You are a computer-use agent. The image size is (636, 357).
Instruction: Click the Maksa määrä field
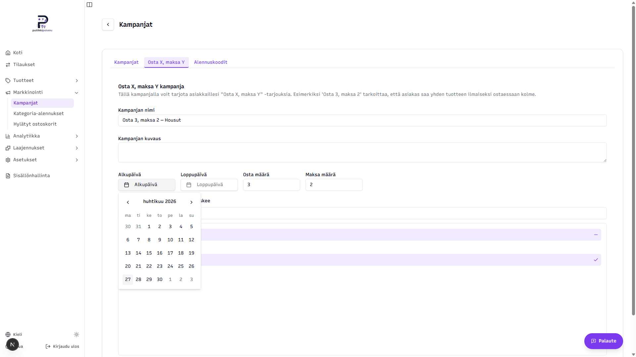334,185
